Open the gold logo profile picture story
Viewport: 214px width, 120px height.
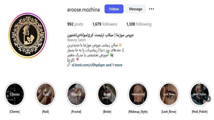pos(28,35)
